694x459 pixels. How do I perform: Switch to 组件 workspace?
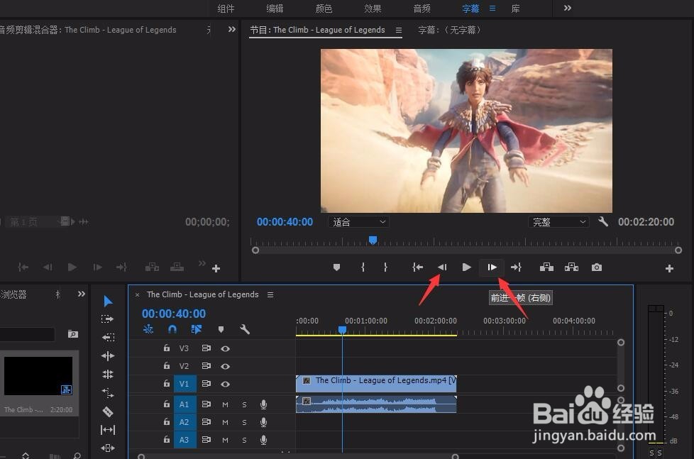point(226,9)
